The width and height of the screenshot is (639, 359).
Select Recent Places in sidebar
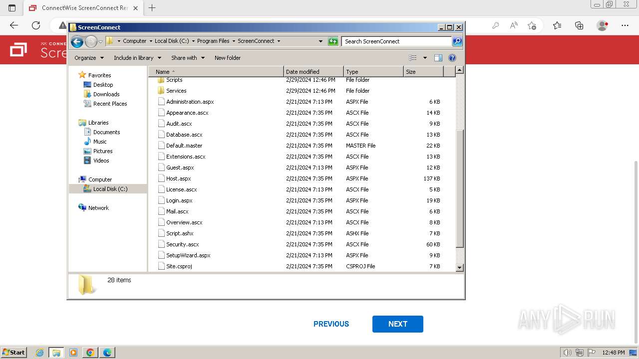tap(110, 104)
